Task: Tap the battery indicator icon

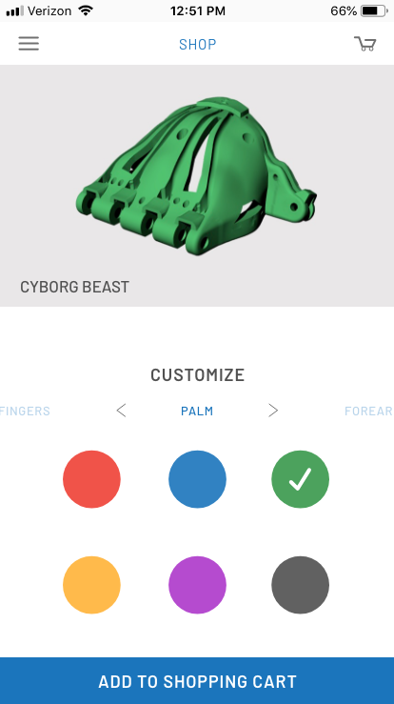Action: click(375, 10)
